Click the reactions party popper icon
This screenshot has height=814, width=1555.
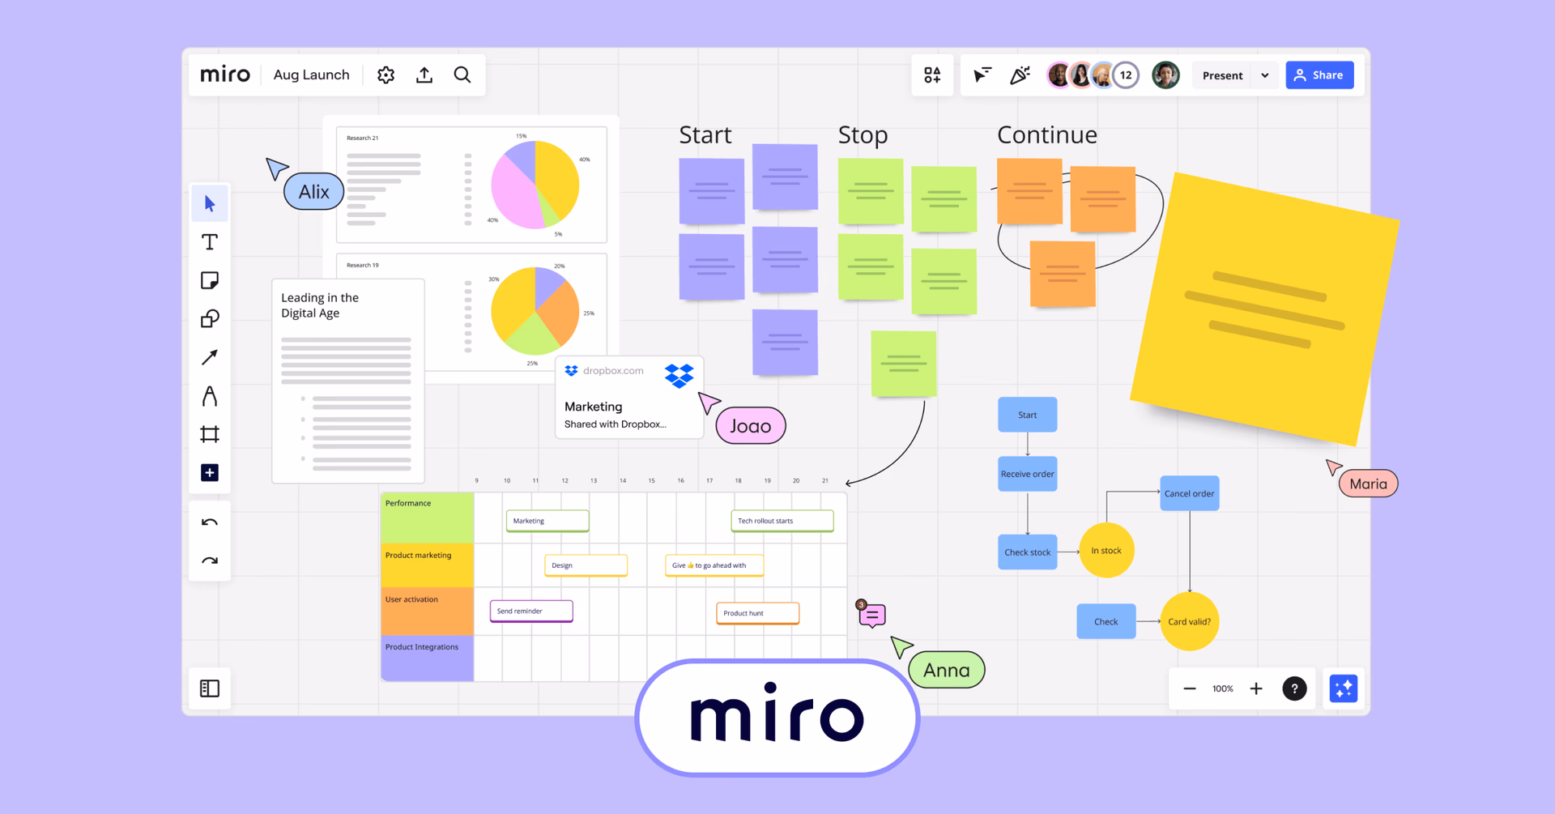(x=1020, y=75)
